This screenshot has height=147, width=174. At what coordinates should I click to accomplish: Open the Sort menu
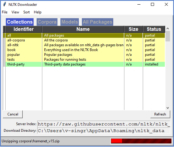point(26,12)
